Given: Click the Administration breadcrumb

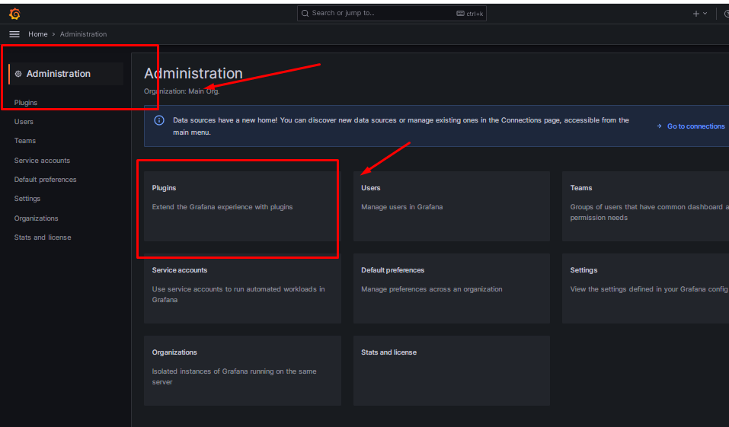Looking at the screenshot, I should pyautogui.click(x=83, y=34).
